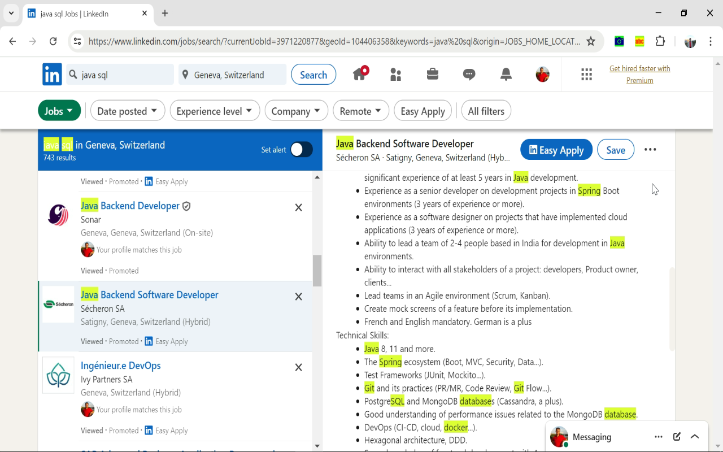
Task: Open the Notifications bell icon
Action: click(506, 74)
